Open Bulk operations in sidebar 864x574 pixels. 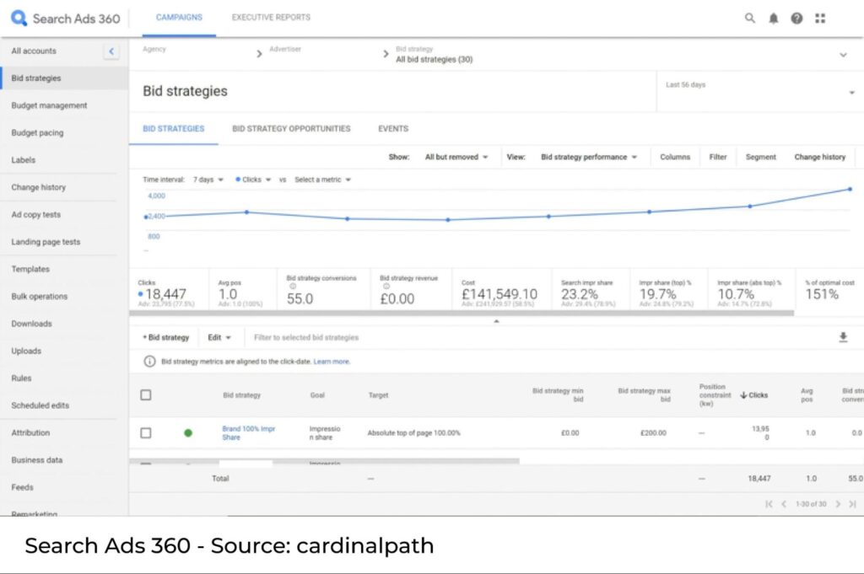39,297
